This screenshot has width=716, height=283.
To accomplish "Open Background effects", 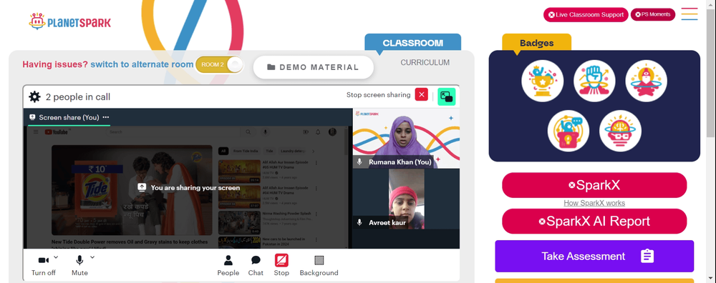I will pos(319,265).
